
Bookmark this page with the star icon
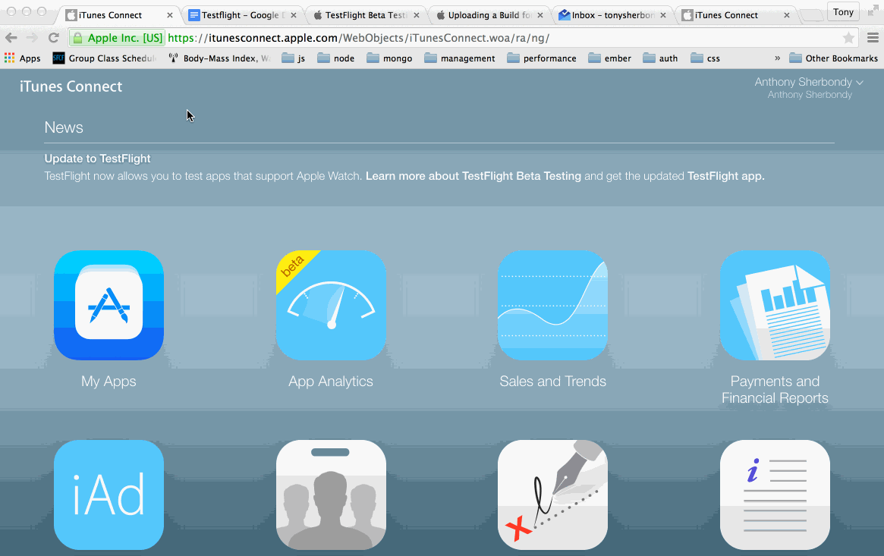(848, 38)
